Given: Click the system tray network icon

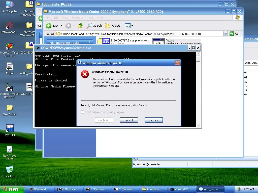Looking at the screenshot, I should (x=239, y=189).
